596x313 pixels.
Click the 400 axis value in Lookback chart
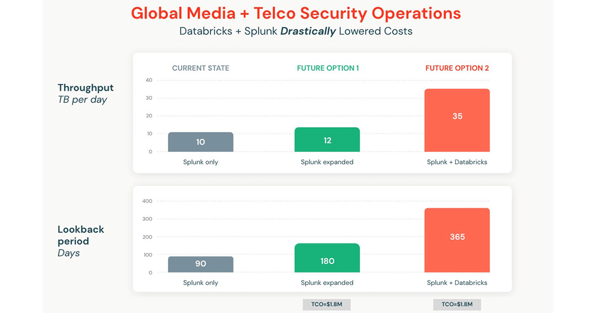pyautogui.click(x=147, y=201)
